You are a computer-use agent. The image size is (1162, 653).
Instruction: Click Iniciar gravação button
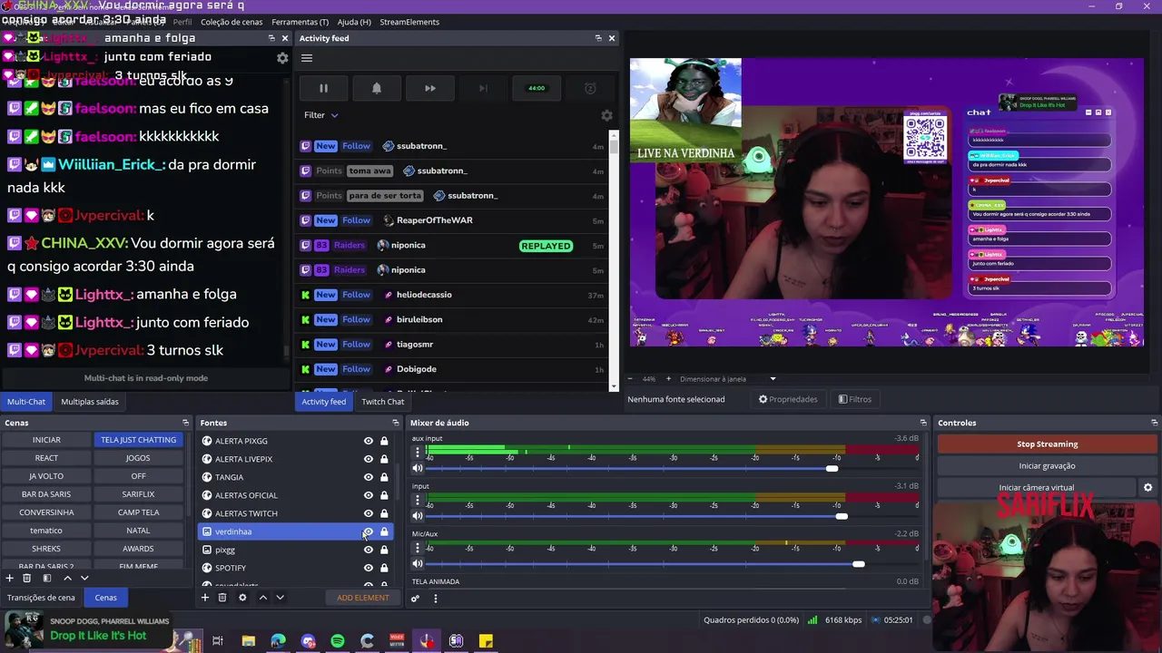[x=1047, y=466]
